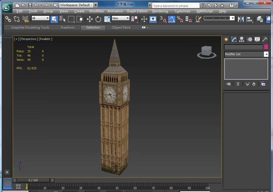273x192 pixels.
Task: Open the Utilities hammer panel
Action: [265, 39]
